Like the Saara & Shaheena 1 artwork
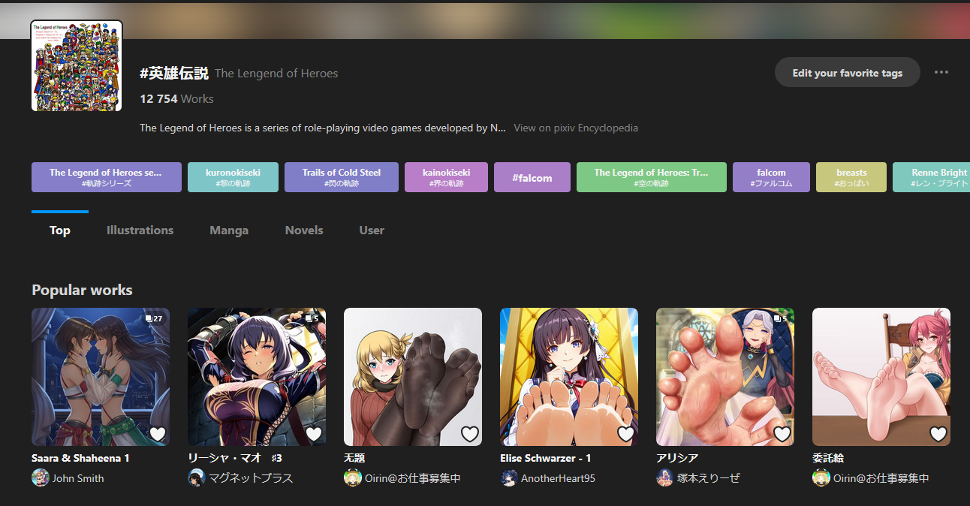970x506 pixels. [157, 433]
